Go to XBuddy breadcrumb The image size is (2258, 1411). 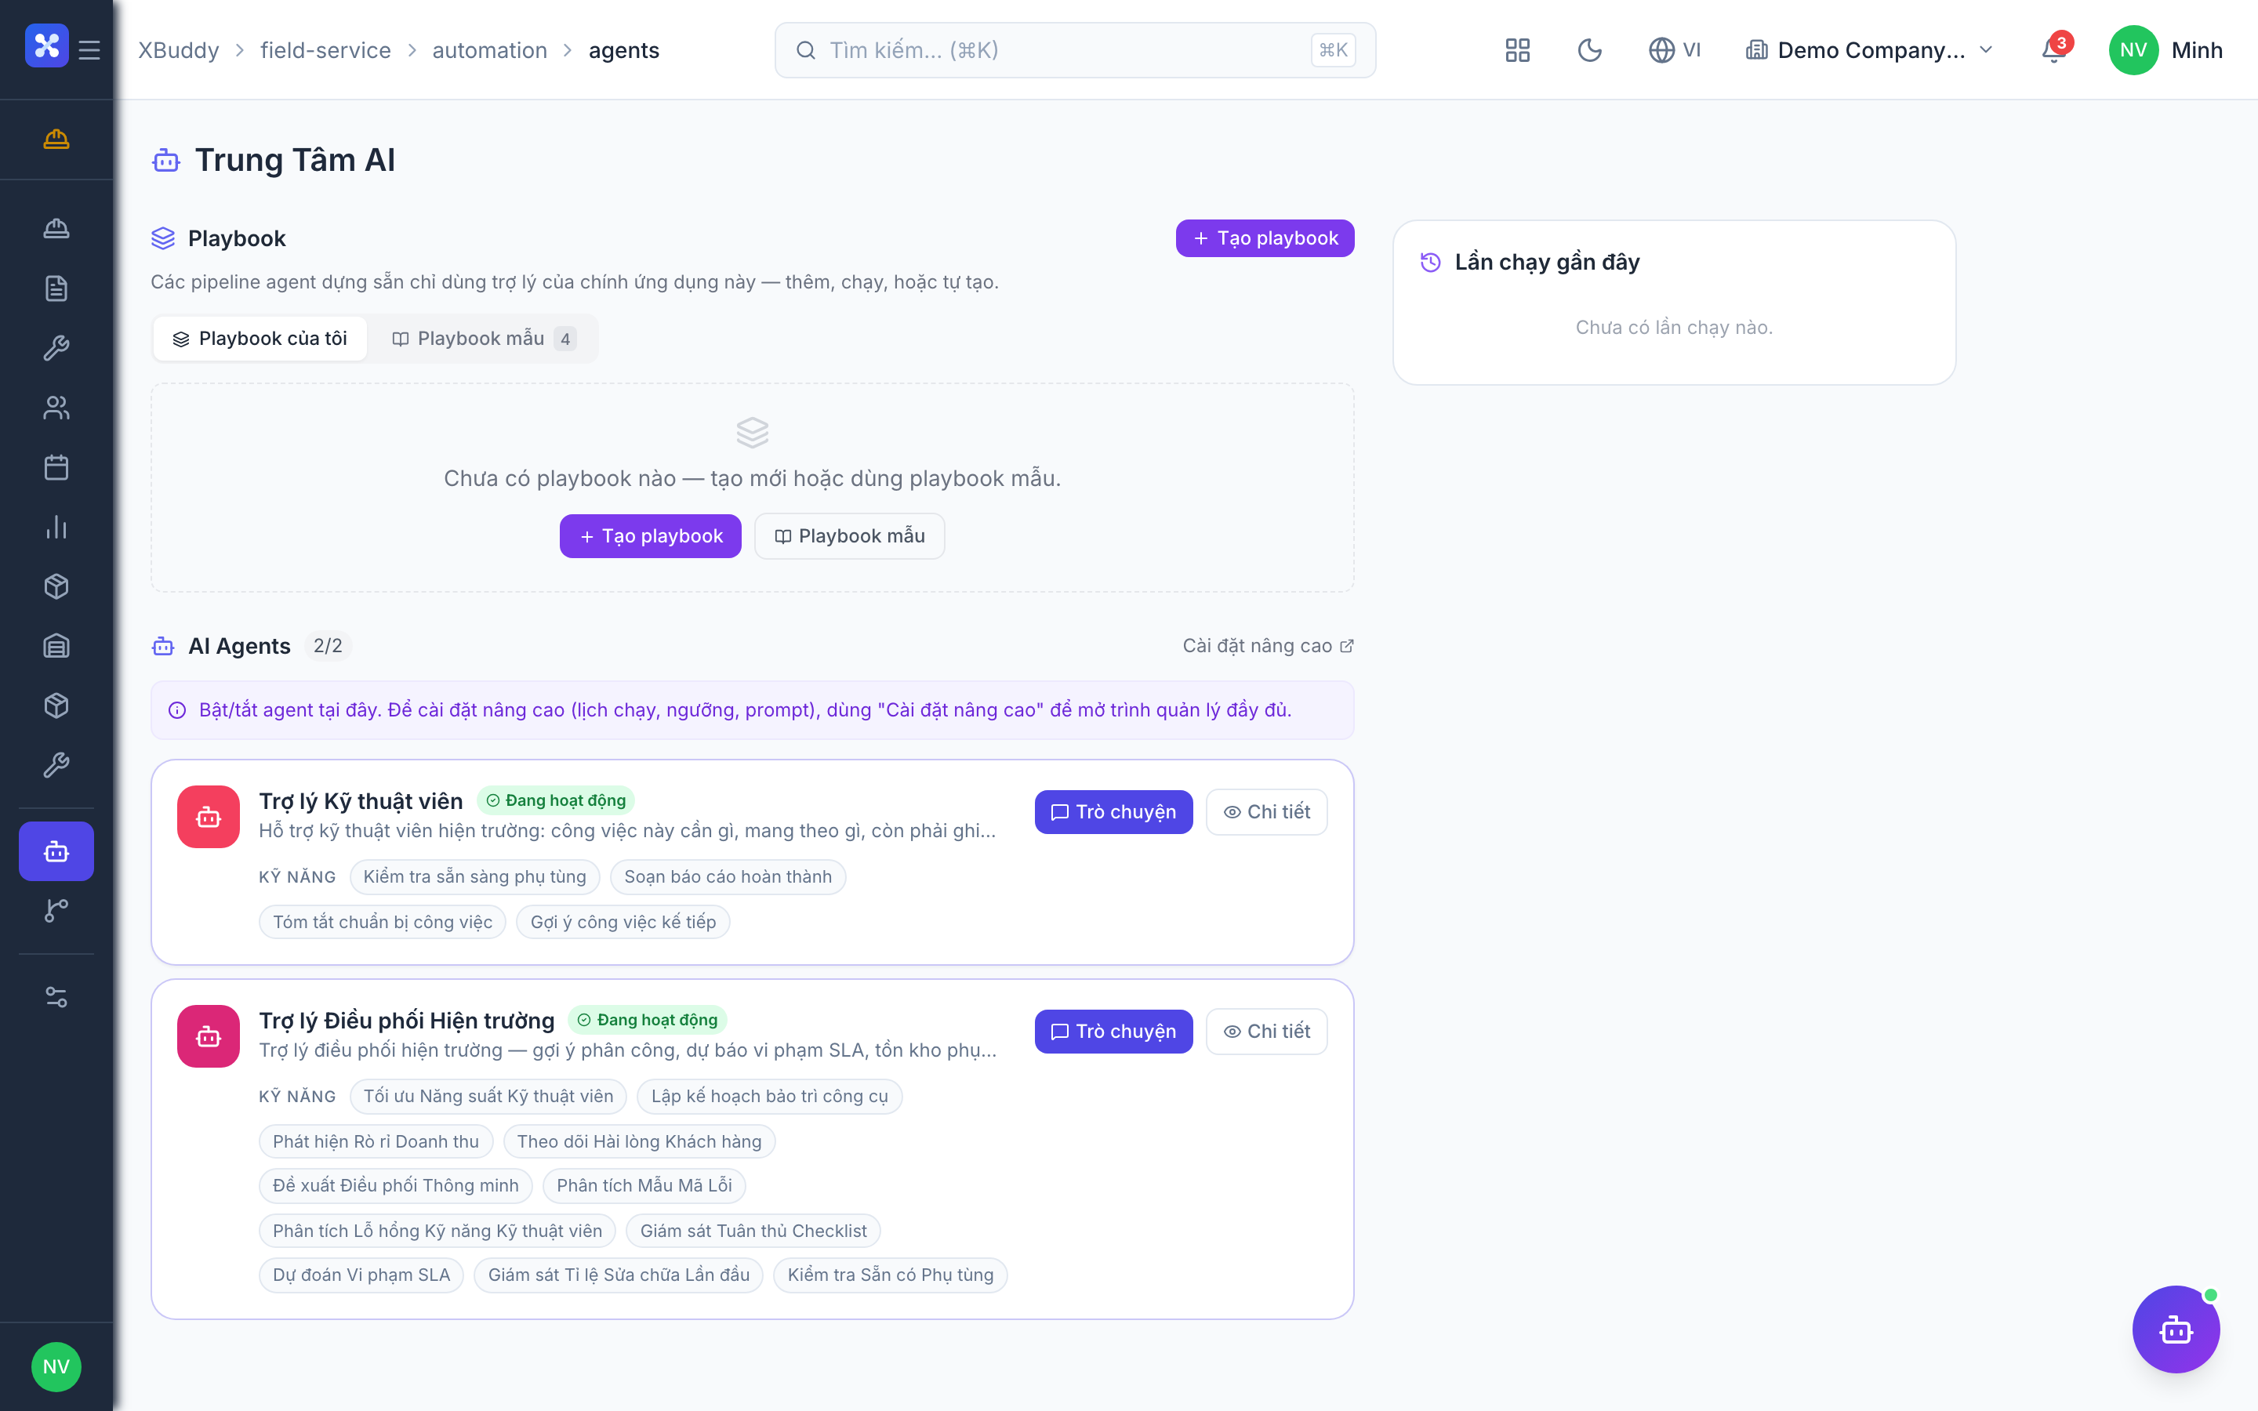(x=179, y=50)
